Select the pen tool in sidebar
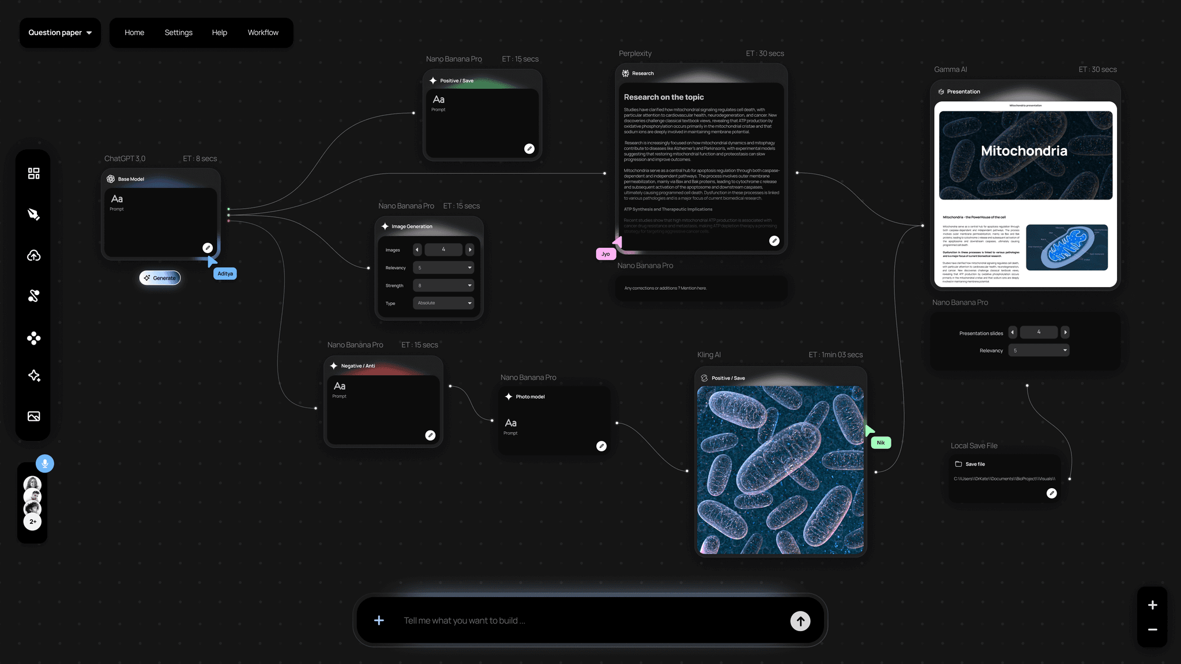The height and width of the screenshot is (664, 1181). (x=33, y=214)
